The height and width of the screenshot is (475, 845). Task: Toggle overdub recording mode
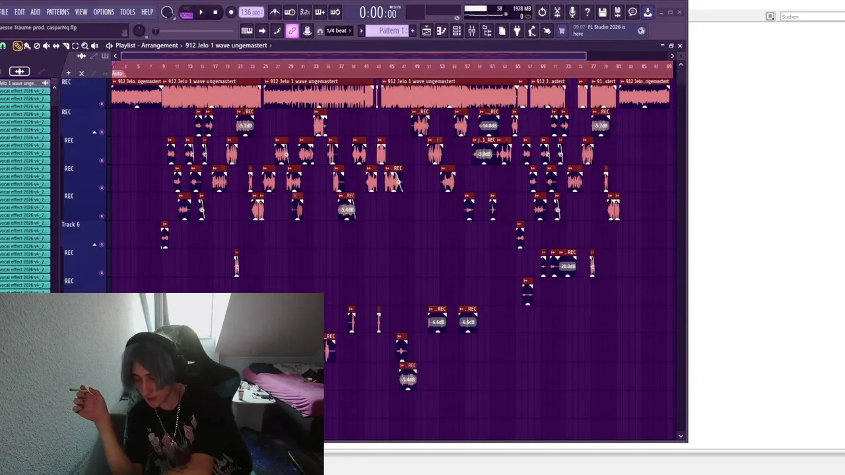coord(320,12)
